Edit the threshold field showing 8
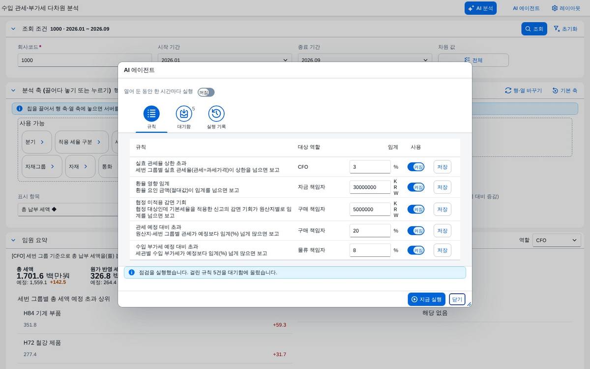Viewport: 590px width, 369px height. click(x=370, y=250)
